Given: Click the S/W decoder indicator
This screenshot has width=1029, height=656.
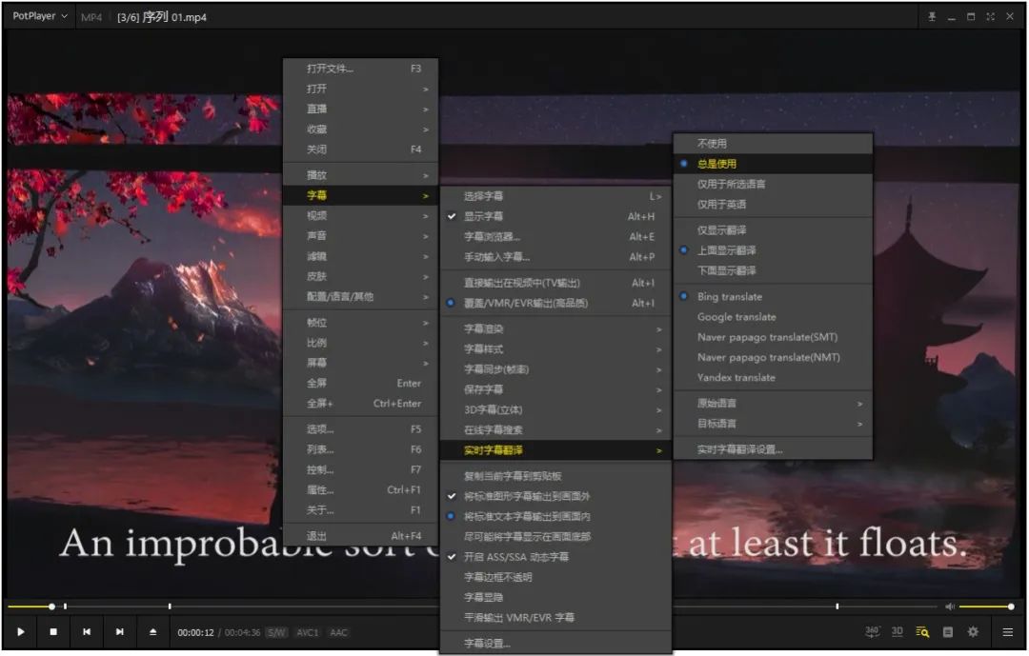Looking at the screenshot, I should [277, 632].
